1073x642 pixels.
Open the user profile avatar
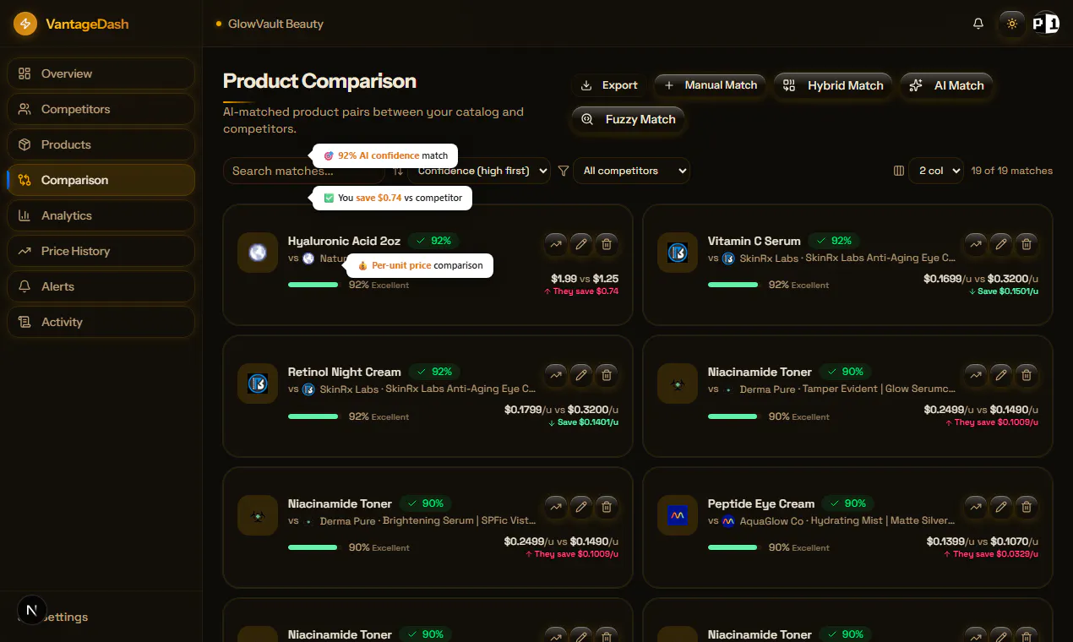pyautogui.click(x=1046, y=24)
